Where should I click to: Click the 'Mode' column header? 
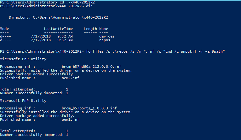[4, 29]
